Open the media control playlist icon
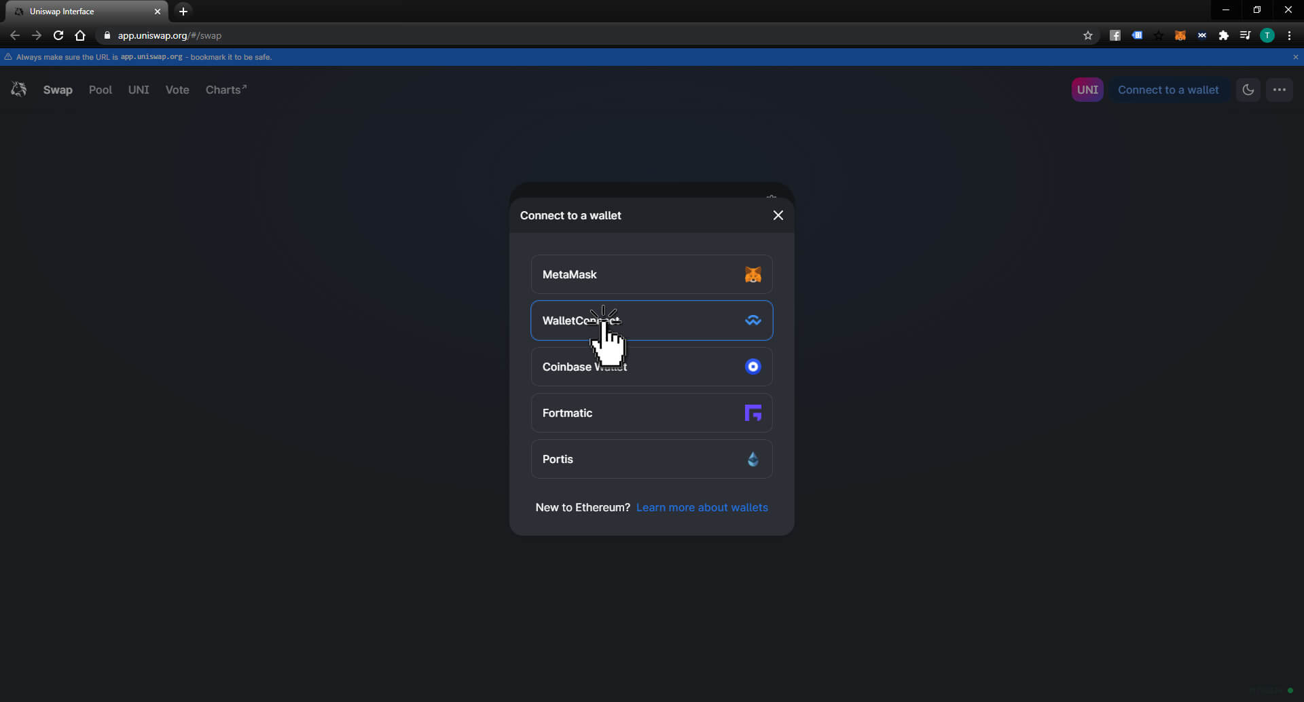The height and width of the screenshot is (702, 1304). click(1245, 35)
